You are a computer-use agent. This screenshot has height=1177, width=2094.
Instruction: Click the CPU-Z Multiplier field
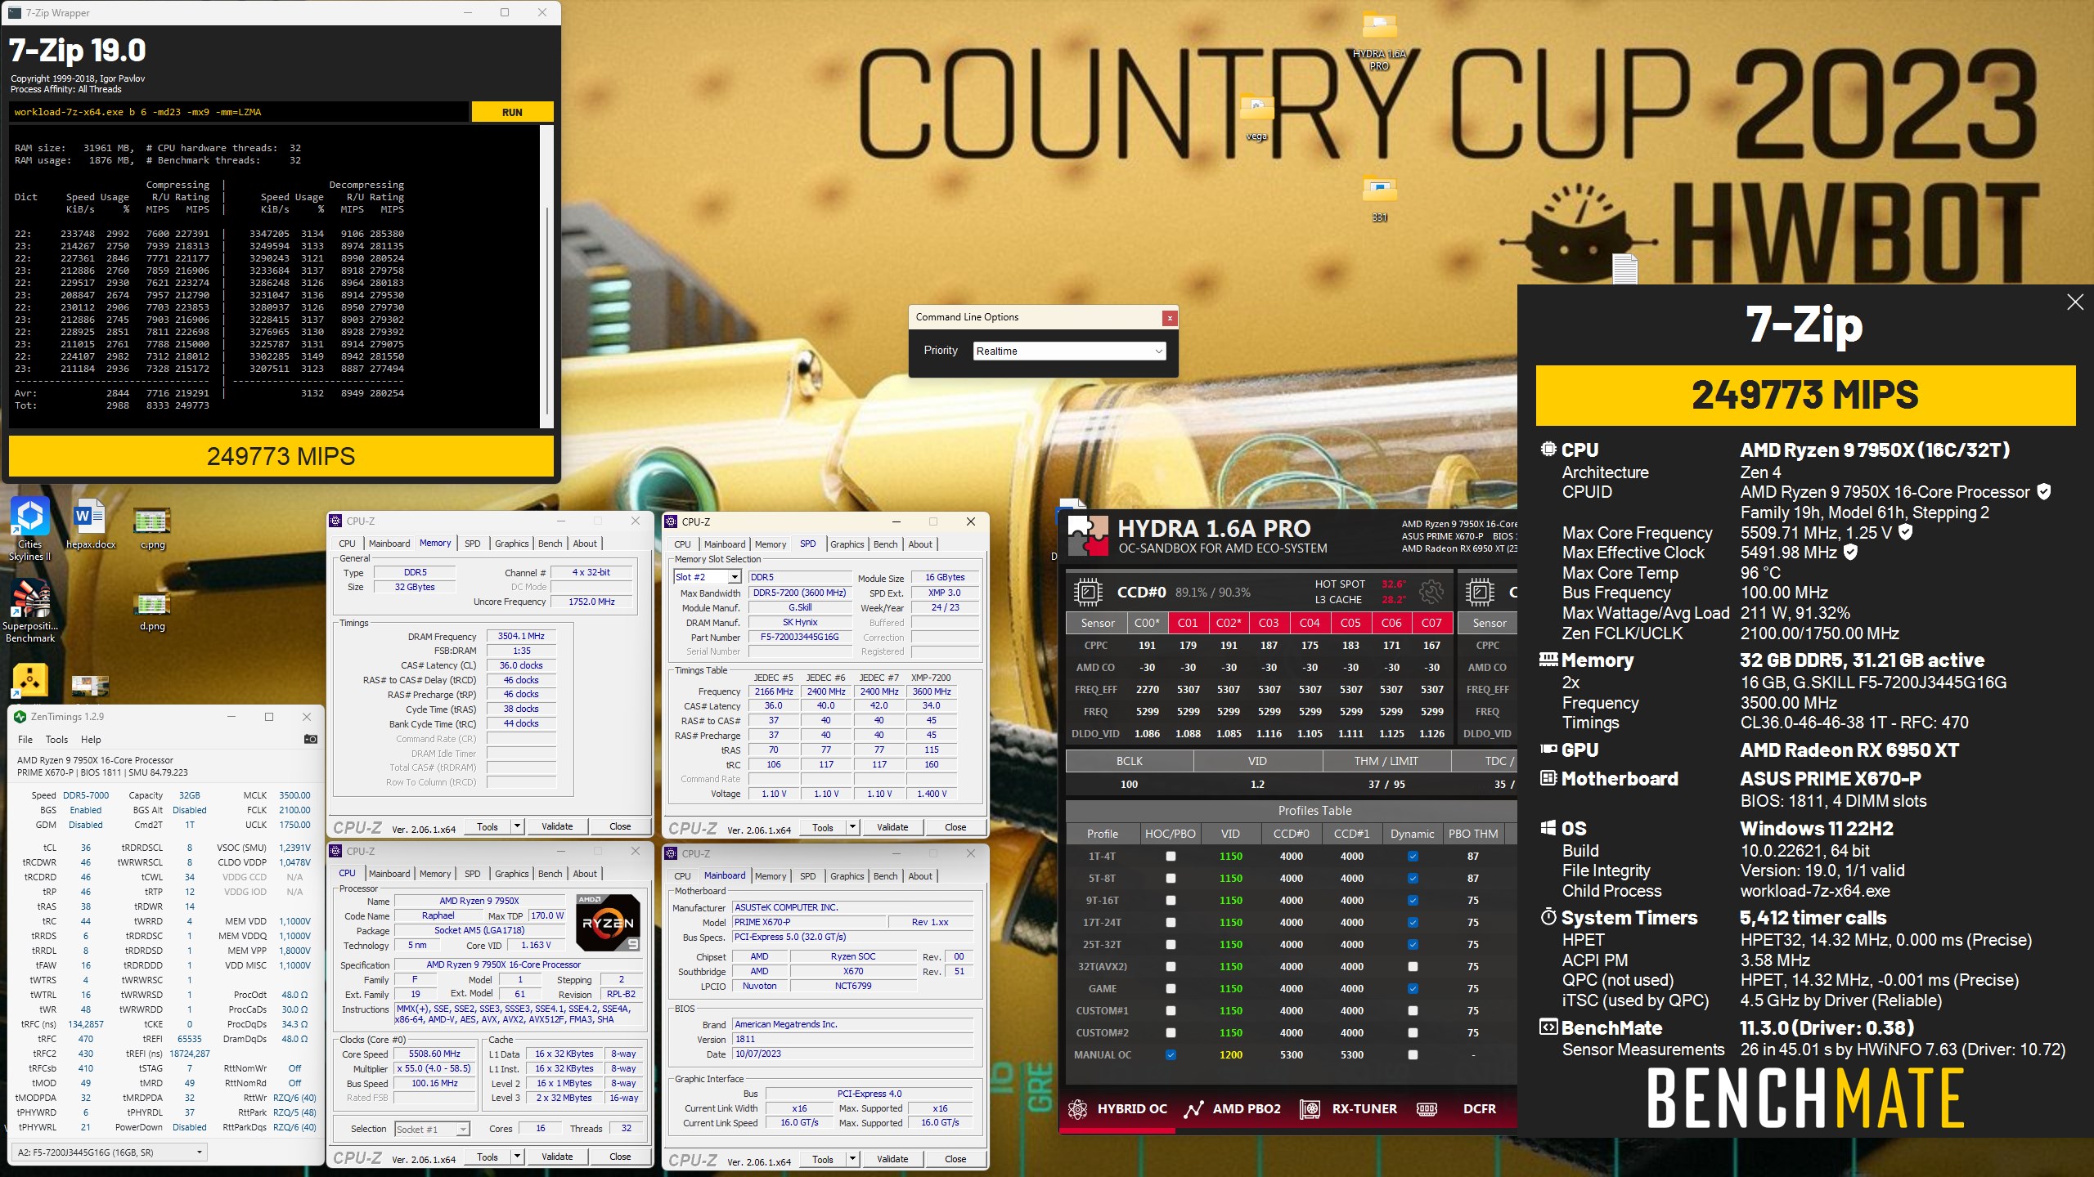(434, 1068)
